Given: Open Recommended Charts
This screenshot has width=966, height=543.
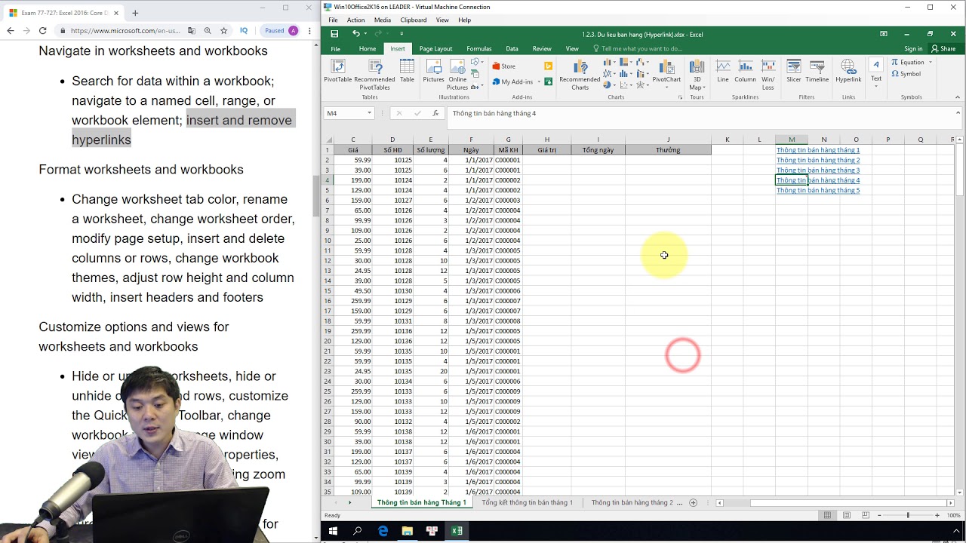Looking at the screenshot, I should (580, 74).
